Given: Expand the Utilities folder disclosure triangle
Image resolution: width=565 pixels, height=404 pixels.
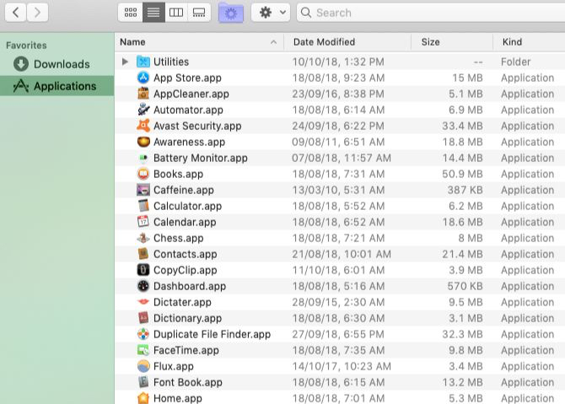Looking at the screenshot, I should click(125, 62).
